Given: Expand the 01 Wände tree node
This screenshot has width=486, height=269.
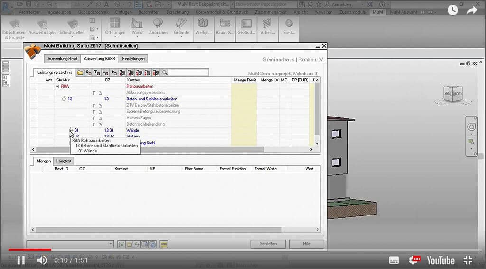Looking at the screenshot, I should pyautogui.click(x=71, y=130).
